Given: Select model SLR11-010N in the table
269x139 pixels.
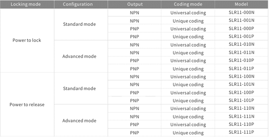Looking at the screenshot, I should (x=241, y=44).
